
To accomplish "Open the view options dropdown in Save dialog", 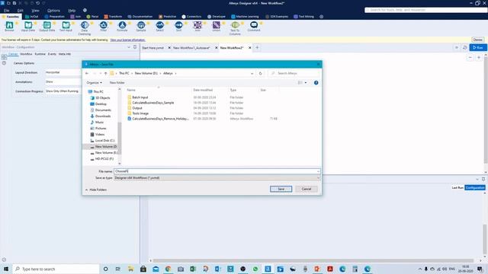I will point(306,83).
